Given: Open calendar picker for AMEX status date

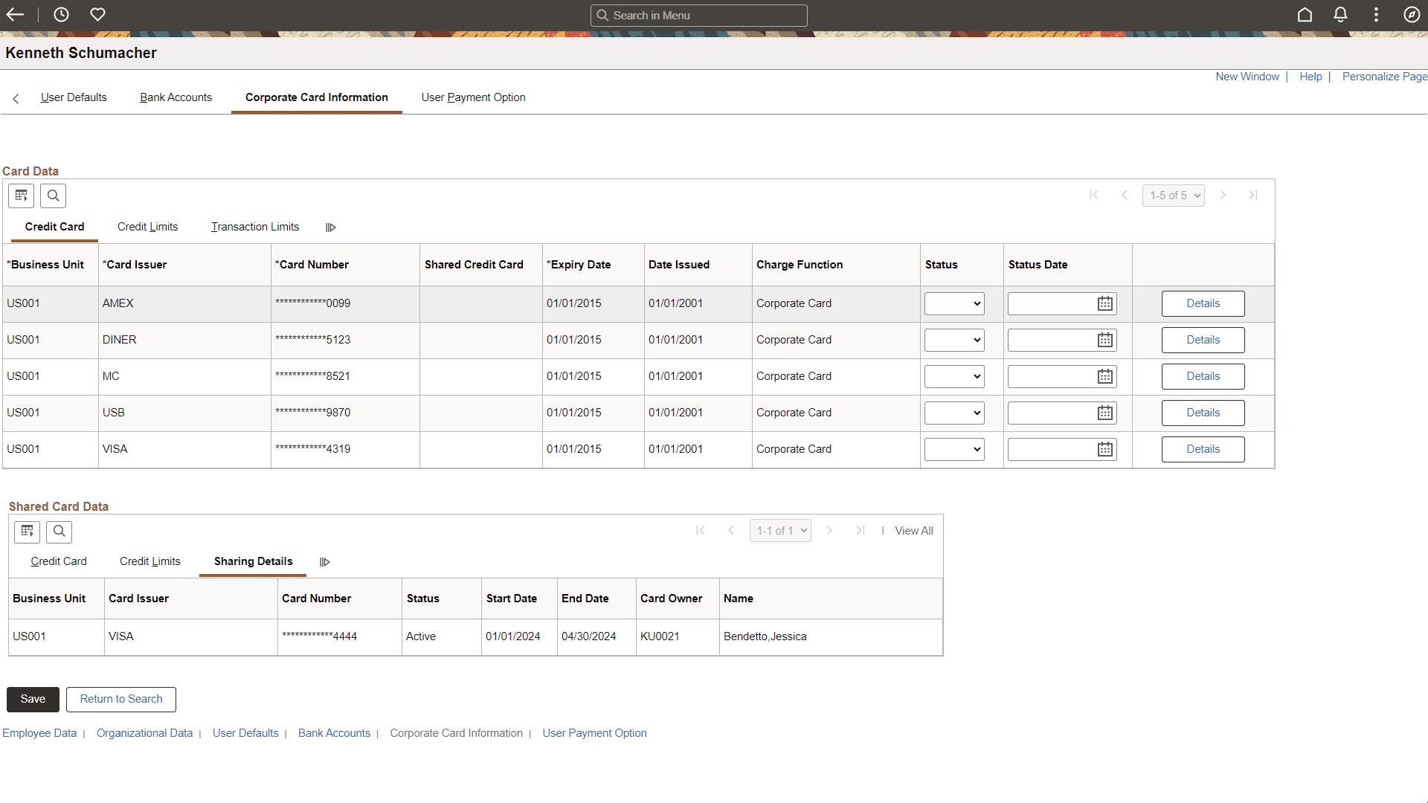Looking at the screenshot, I should (1105, 303).
